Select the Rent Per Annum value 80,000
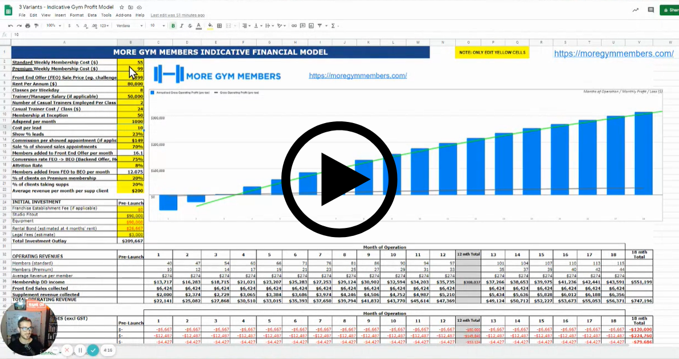The width and height of the screenshot is (679, 359). click(130, 84)
